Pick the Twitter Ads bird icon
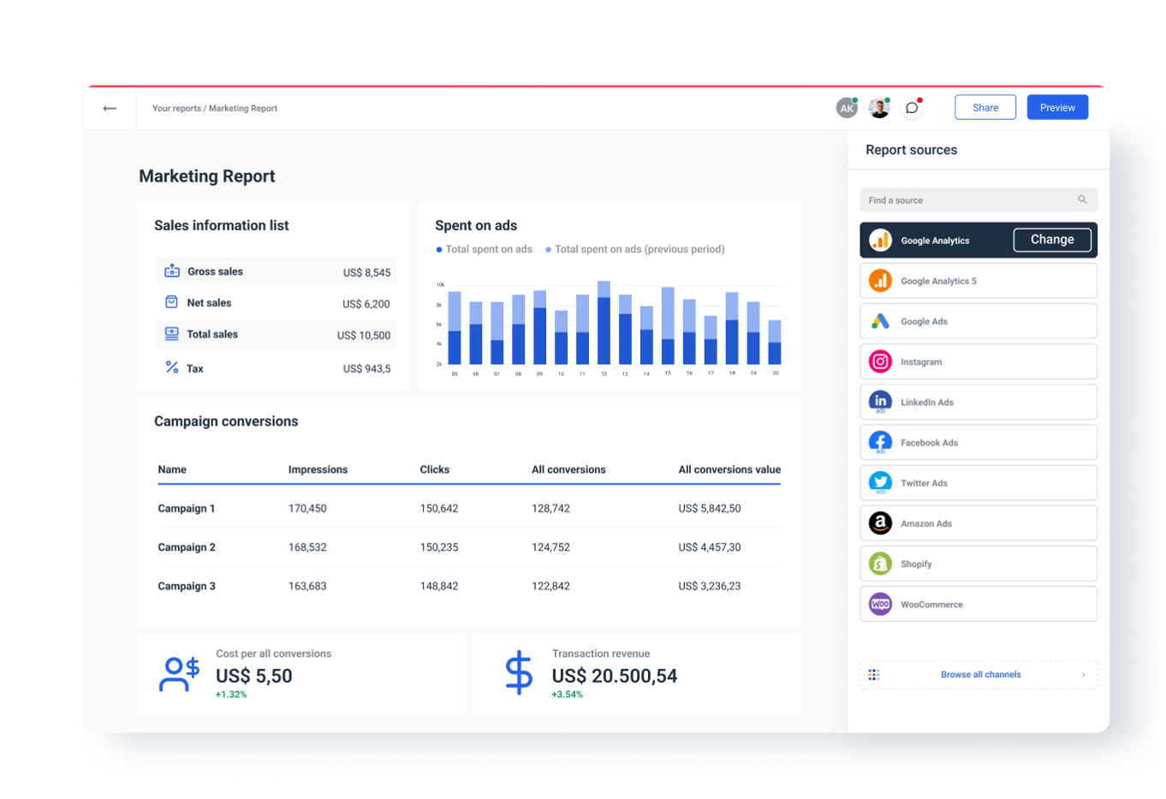 (x=880, y=483)
